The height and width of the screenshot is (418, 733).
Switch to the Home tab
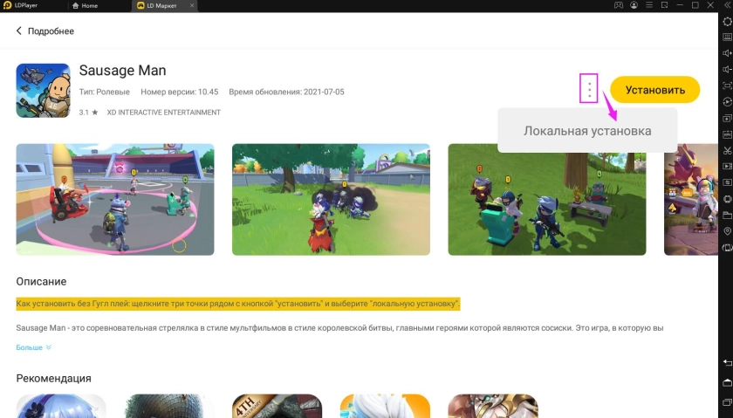click(x=86, y=5)
